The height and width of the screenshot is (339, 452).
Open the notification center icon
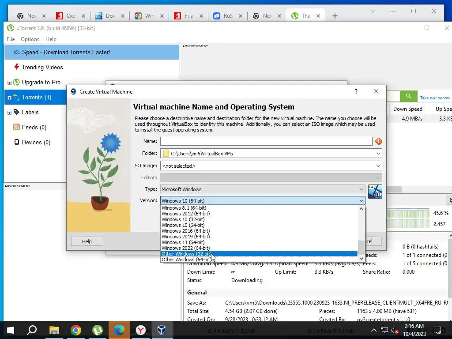[x=437, y=330]
